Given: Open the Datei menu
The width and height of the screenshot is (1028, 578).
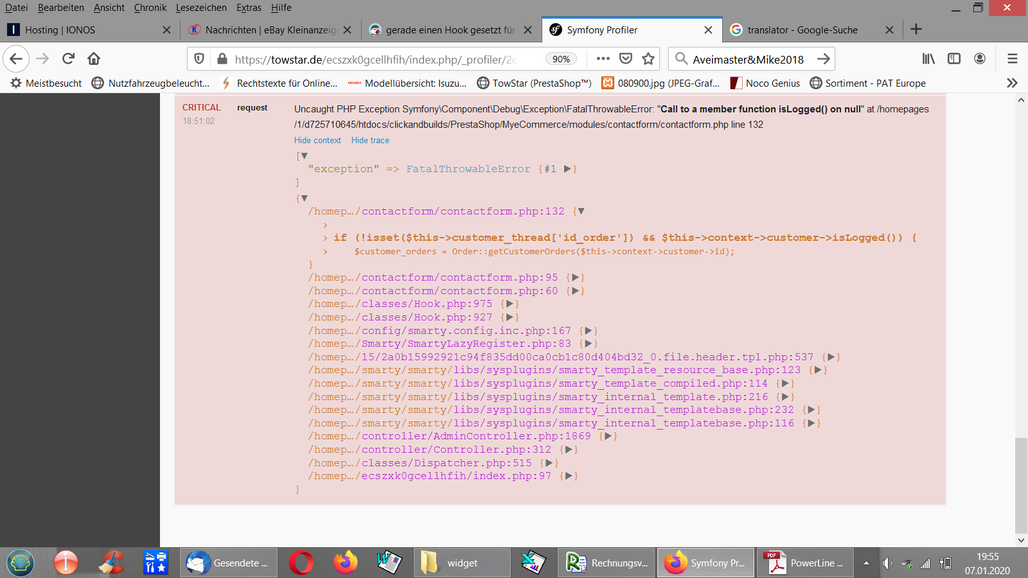Looking at the screenshot, I should [x=17, y=8].
